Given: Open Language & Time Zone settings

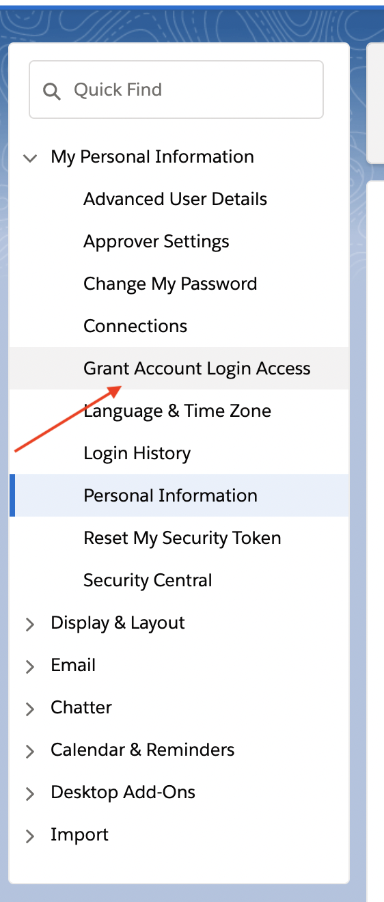Looking at the screenshot, I should tap(177, 411).
